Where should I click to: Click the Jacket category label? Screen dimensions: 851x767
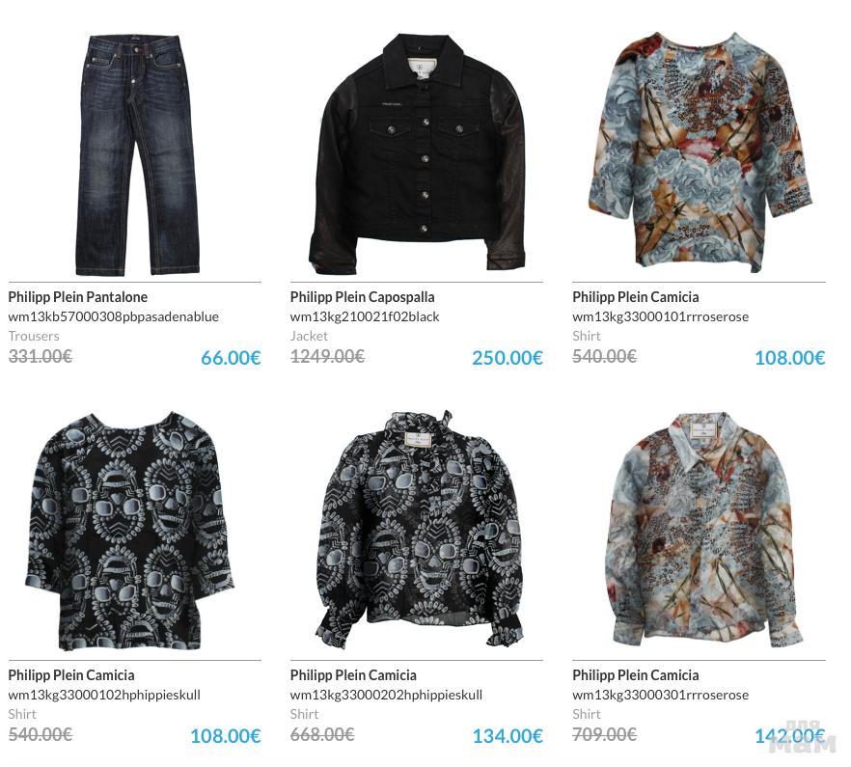point(309,336)
